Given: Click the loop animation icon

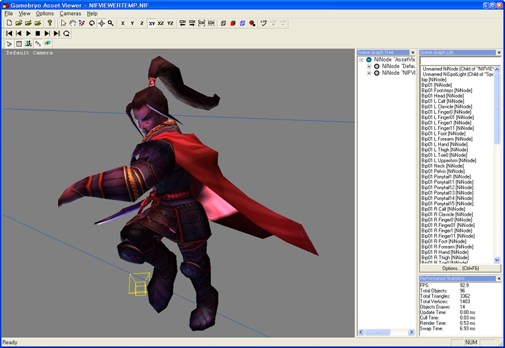Looking at the screenshot, I should click(x=66, y=33).
